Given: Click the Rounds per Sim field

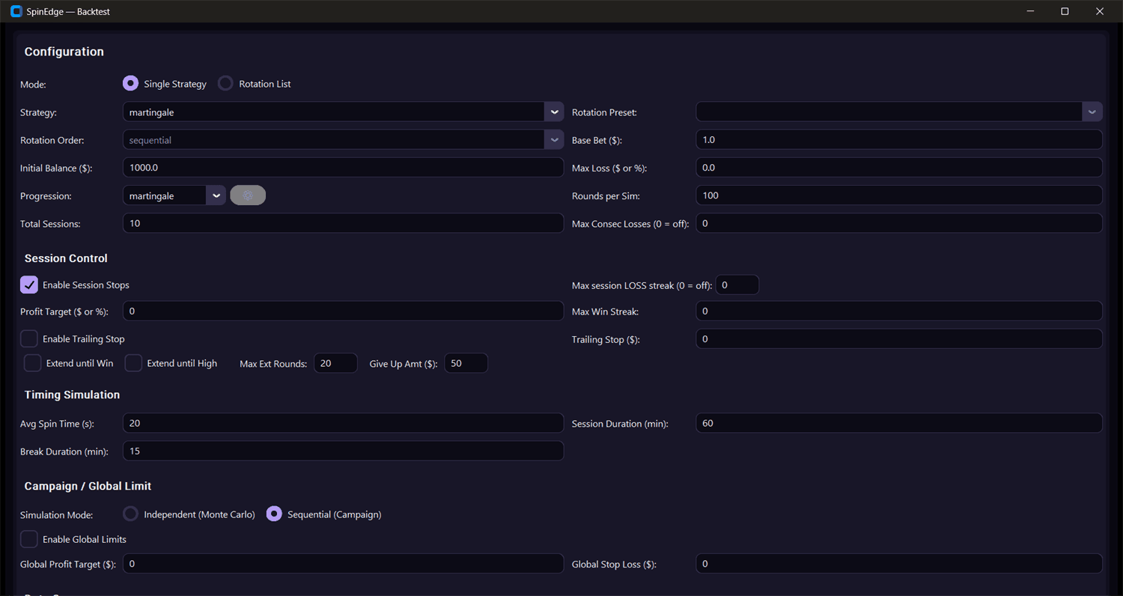Looking at the screenshot, I should click(899, 195).
